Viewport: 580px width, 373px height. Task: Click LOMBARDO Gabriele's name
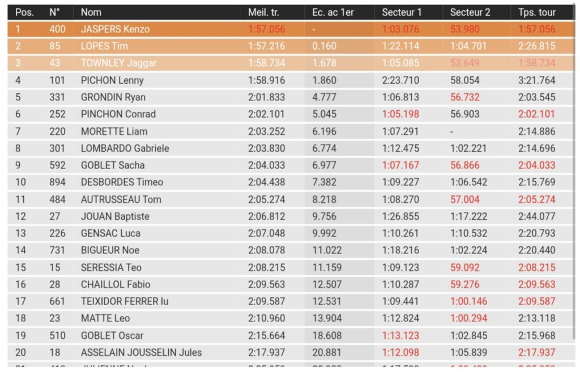(125, 148)
